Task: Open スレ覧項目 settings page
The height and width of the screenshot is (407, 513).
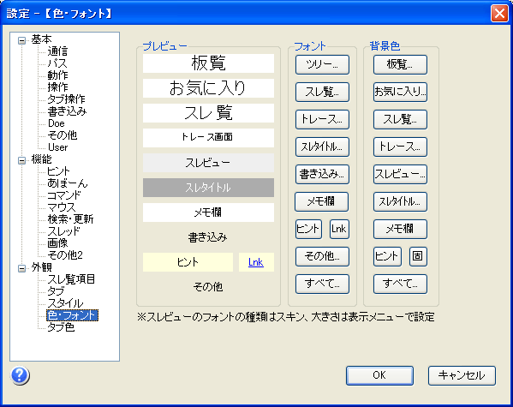Action: [x=71, y=279]
